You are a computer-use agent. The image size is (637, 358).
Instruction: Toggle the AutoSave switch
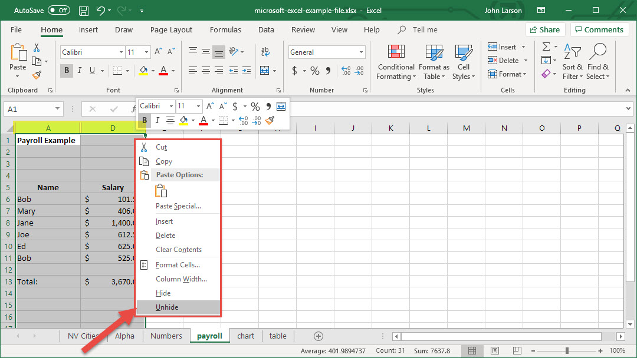click(x=58, y=11)
